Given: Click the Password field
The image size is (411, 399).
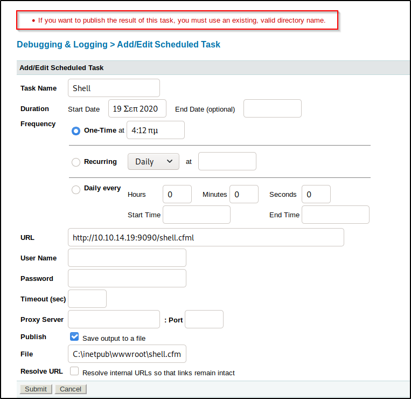Looking at the screenshot, I should click(x=127, y=278).
